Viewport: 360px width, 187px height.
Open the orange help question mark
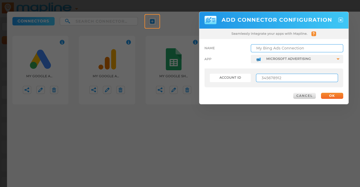[x=313, y=34]
